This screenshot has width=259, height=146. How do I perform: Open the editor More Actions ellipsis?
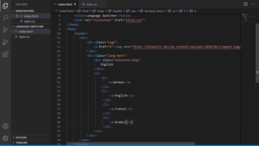point(253,4)
